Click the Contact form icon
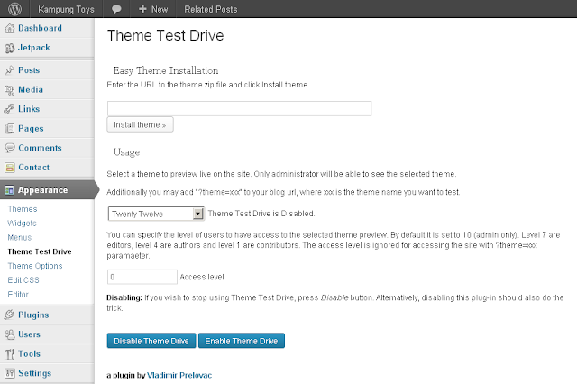Image resolution: width=577 pixels, height=384 pixels. [x=10, y=168]
